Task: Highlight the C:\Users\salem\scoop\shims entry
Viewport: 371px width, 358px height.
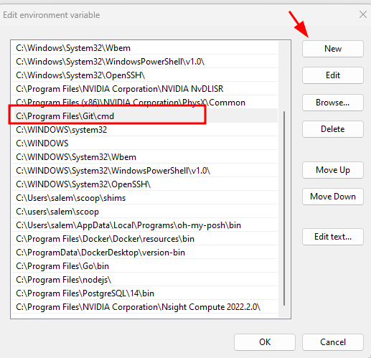Action: pyautogui.click(x=145, y=198)
